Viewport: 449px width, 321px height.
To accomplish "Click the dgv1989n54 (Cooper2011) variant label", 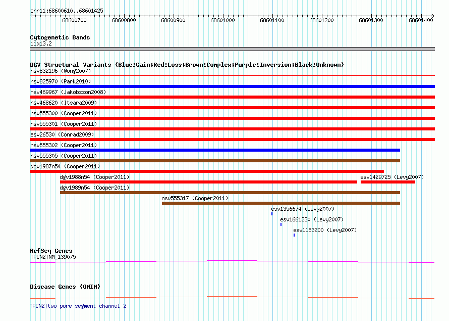I will (x=94, y=188).
